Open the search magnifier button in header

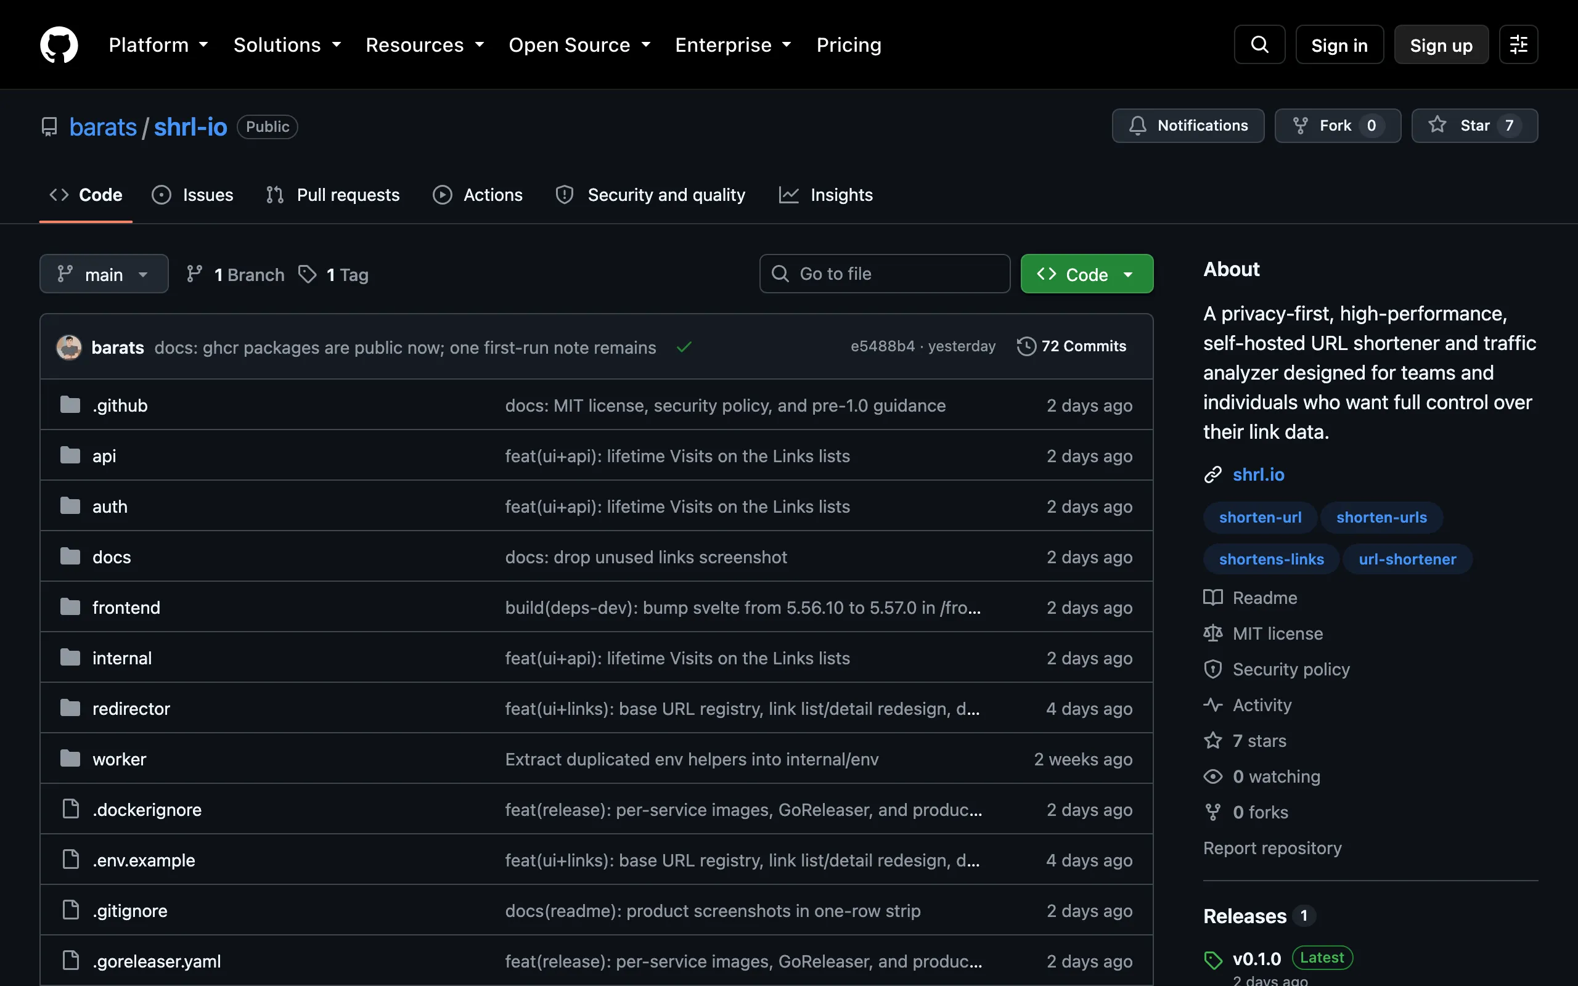pyautogui.click(x=1259, y=44)
